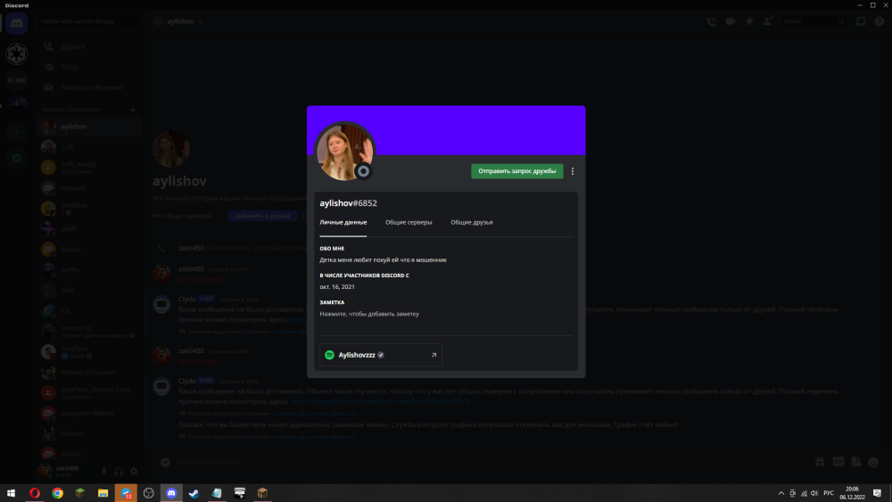Show pinned messages via the pin icon
892x502 pixels.
pyautogui.click(x=749, y=21)
